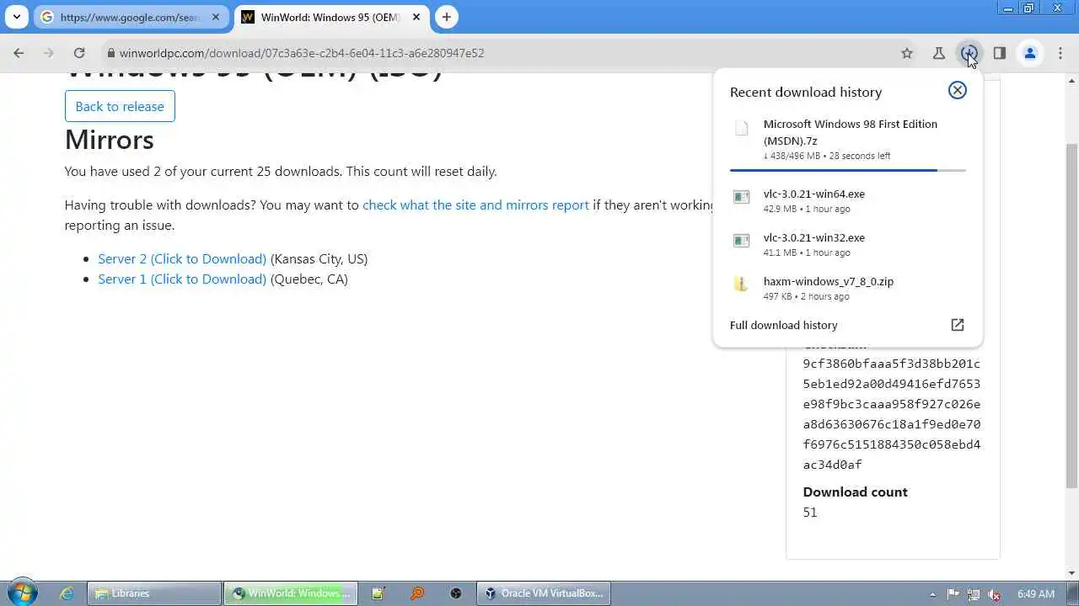Open Libraries taskbar window
Image resolution: width=1079 pixels, height=606 pixels.
coord(153,593)
